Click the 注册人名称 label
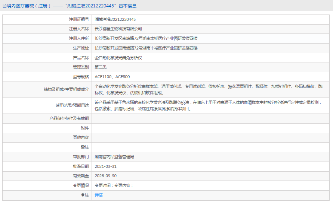 coord(79,29)
